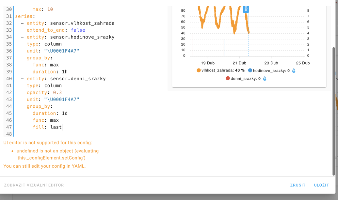Open ZOBRAZIT VIZUÁLNÍ EDITOR
This screenshot has height=200, width=338.
[34, 185]
